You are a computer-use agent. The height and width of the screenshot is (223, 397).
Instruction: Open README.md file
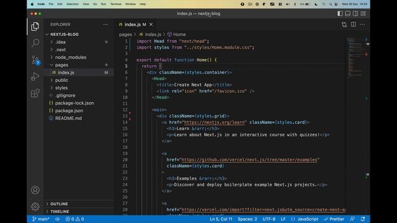pyautogui.click(x=79, y=118)
